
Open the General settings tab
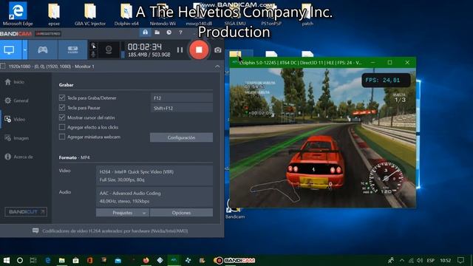click(x=16, y=100)
